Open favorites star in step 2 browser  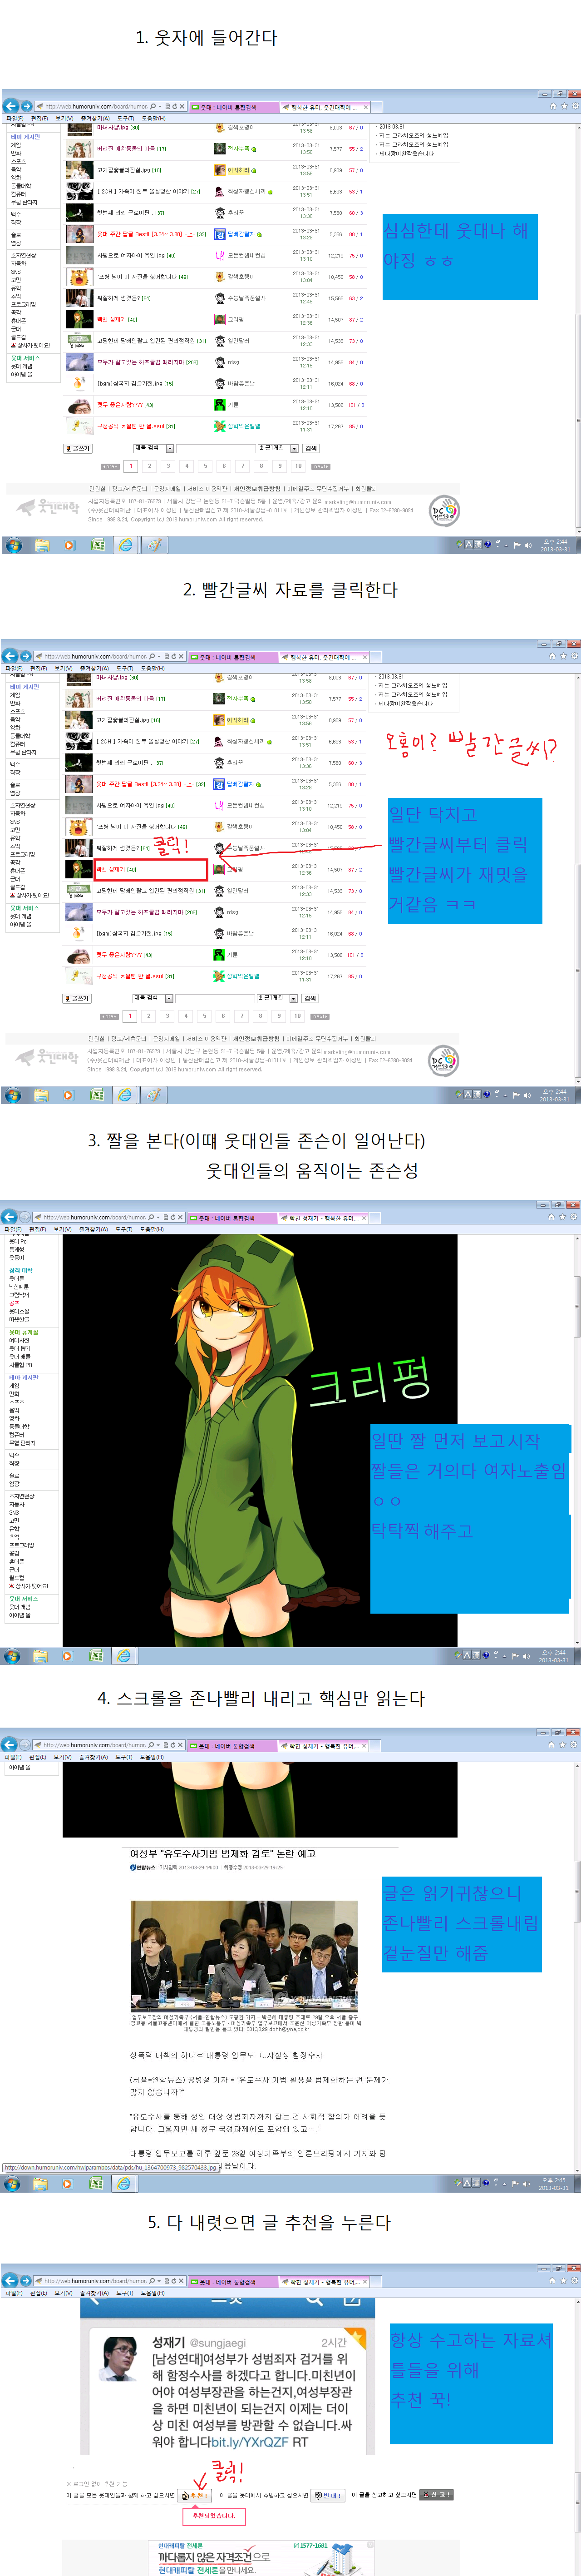(564, 656)
